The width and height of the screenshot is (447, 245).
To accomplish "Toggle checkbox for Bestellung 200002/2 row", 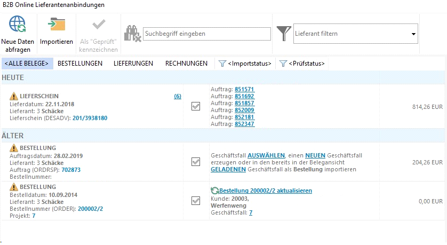I will (x=196, y=201).
